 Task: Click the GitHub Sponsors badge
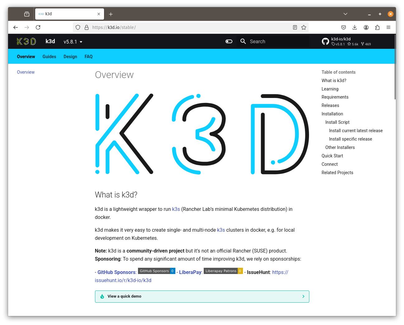click(157, 271)
